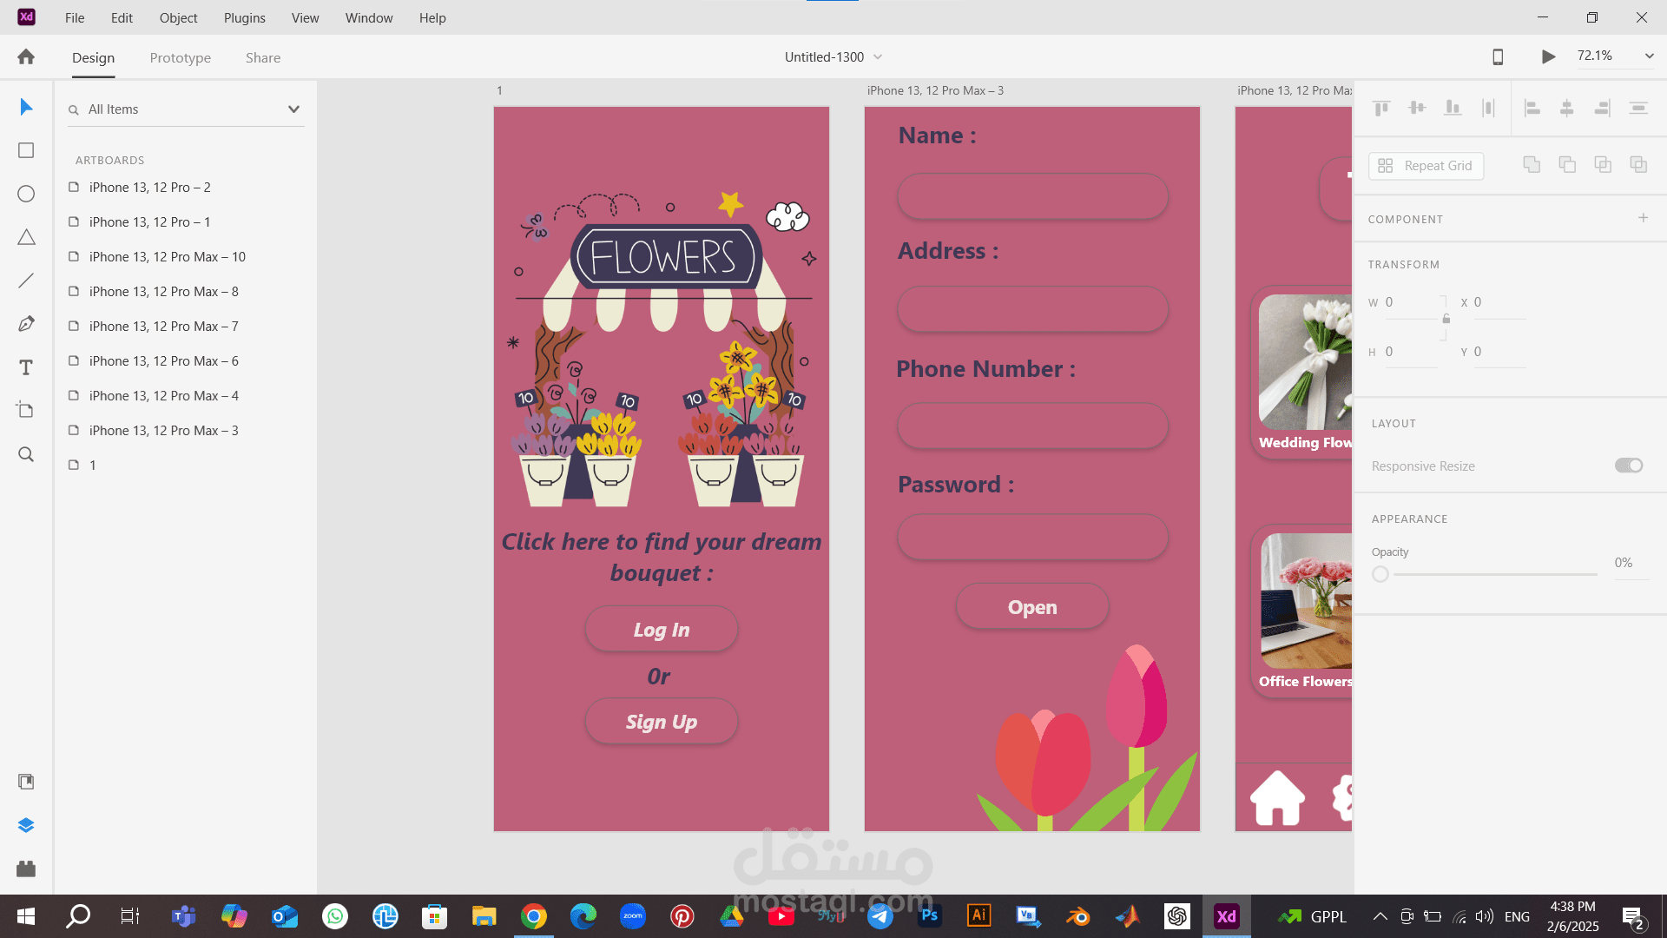1667x938 pixels.
Task: Open Illustrator from the taskbar
Action: coord(978,915)
